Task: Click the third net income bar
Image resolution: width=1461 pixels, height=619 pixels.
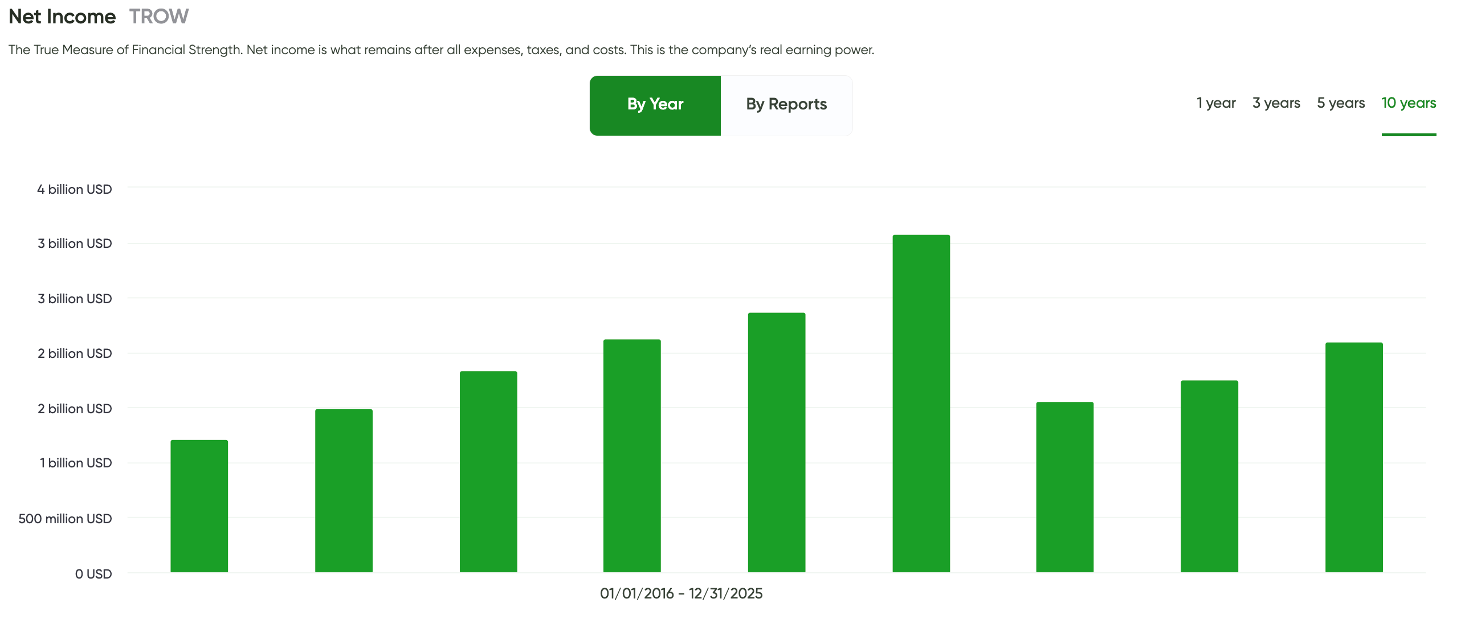Action: [488, 472]
